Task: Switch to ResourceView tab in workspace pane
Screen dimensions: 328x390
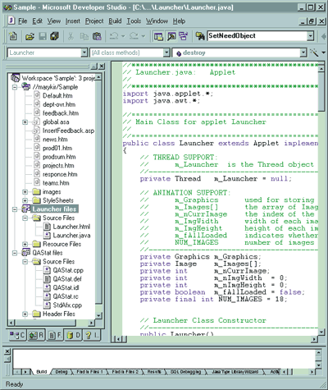Action: 36,335
